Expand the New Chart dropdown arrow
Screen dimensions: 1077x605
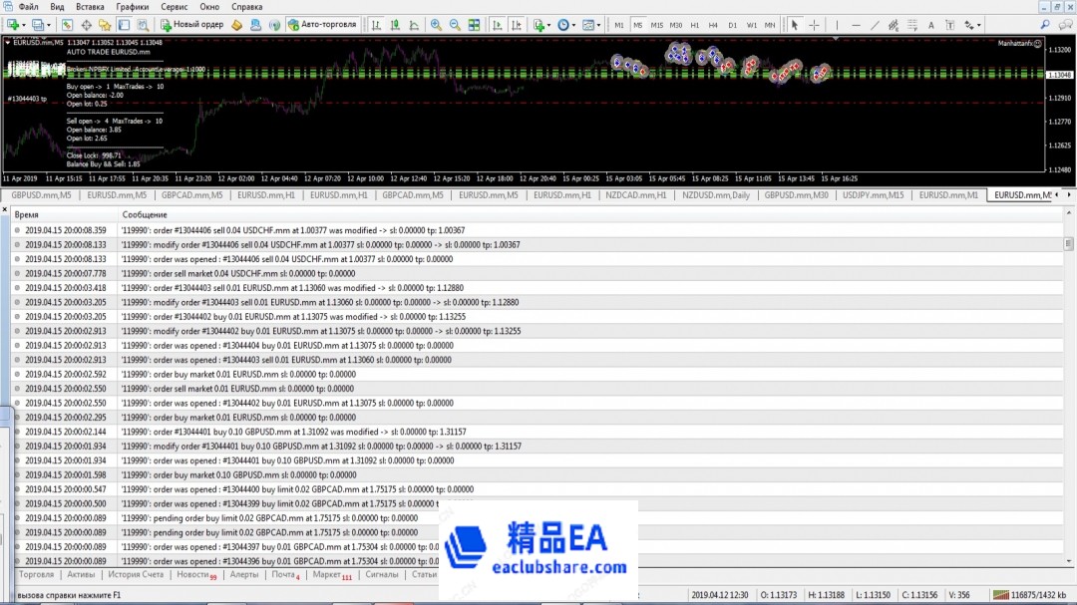click(23, 25)
